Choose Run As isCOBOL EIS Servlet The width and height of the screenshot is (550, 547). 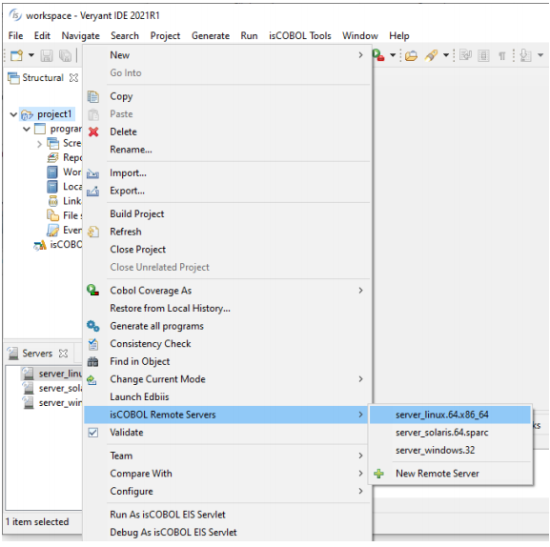227,515
